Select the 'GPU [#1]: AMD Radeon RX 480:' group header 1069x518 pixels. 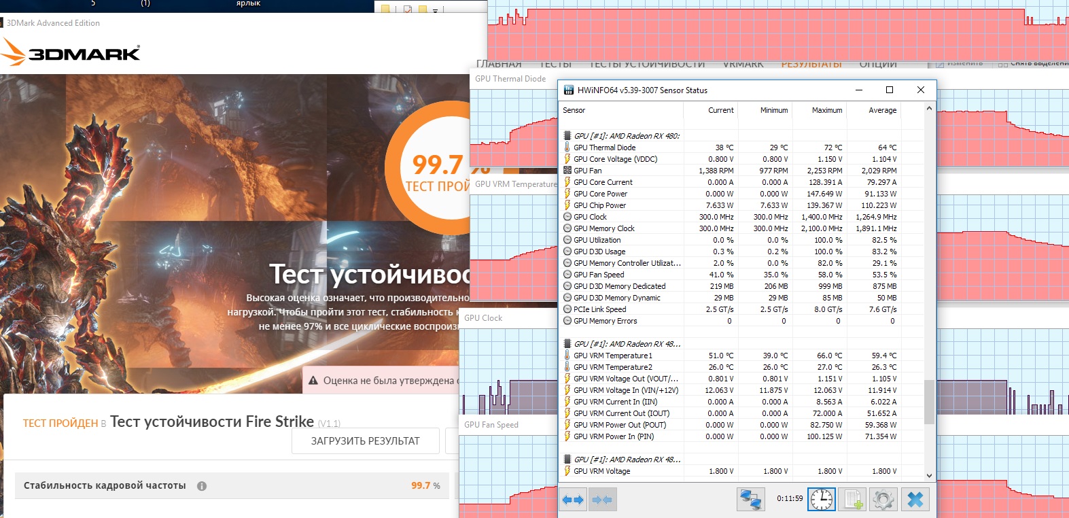point(741,136)
